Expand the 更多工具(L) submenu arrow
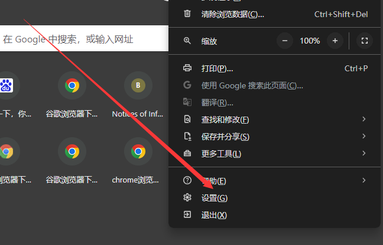This screenshot has width=383, height=245. (x=364, y=153)
